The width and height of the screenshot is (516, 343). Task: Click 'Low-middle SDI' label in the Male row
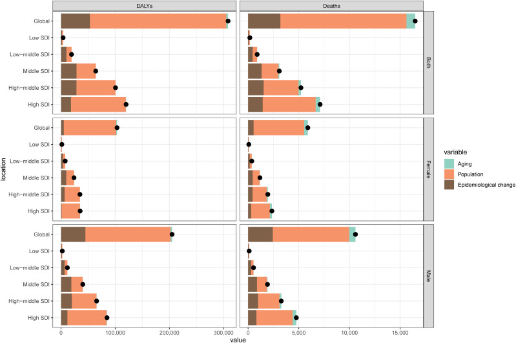30,267
